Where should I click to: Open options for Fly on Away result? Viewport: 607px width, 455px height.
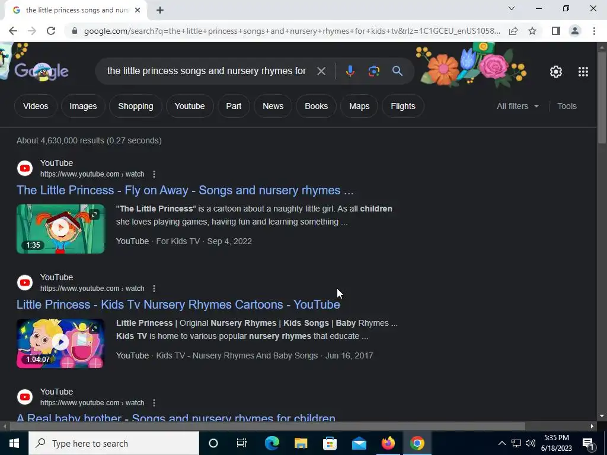click(154, 174)
